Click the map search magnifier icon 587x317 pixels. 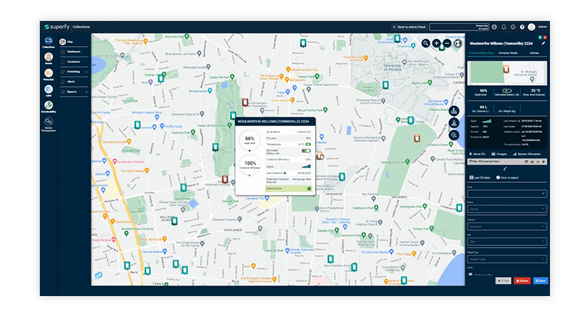(426, 43)
